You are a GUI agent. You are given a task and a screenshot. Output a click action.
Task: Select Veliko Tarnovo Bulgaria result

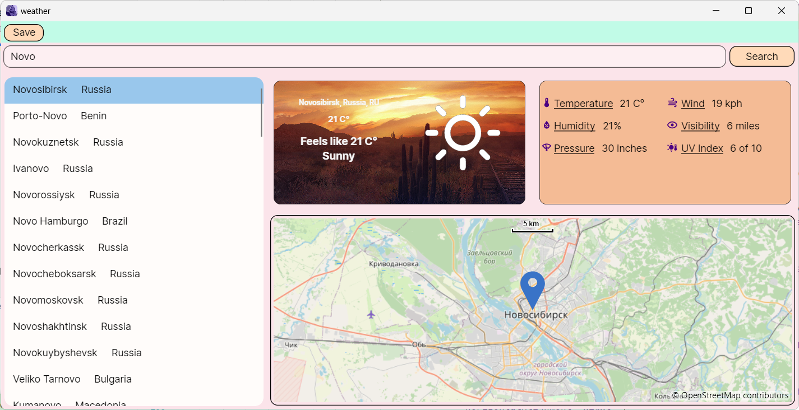[133, 379]
